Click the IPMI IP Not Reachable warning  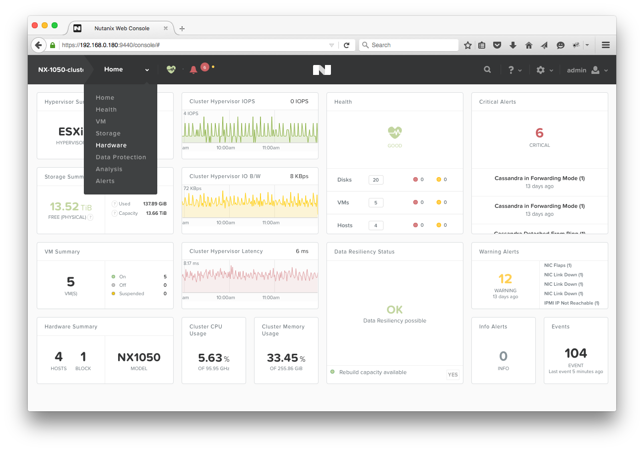pos(572,303)
